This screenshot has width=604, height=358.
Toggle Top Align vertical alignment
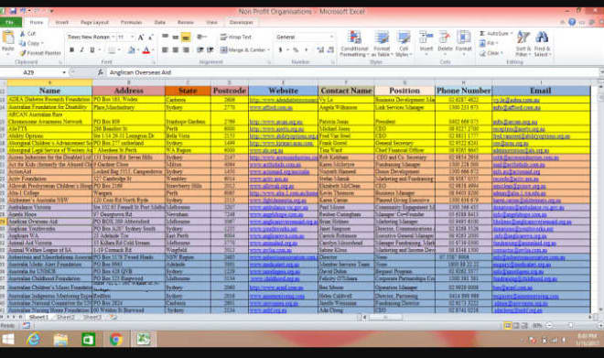click(165, 37)
